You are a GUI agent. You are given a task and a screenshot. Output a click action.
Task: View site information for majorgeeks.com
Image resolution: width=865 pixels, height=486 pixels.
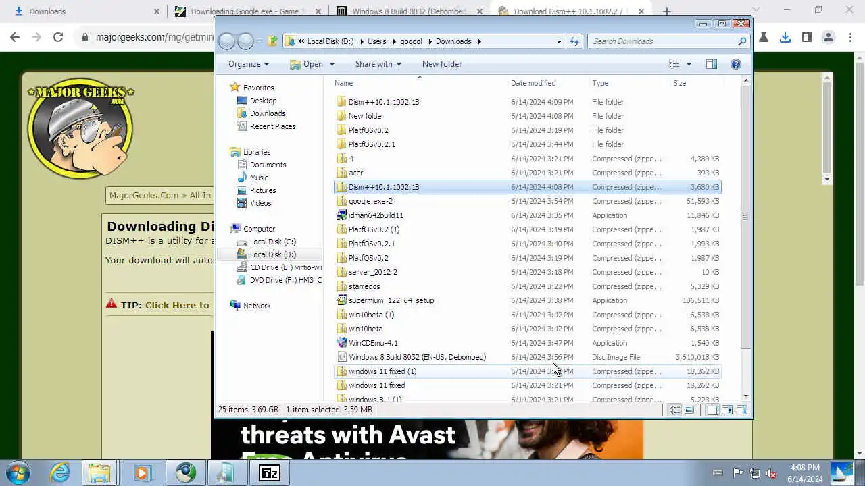pos(85,37)
